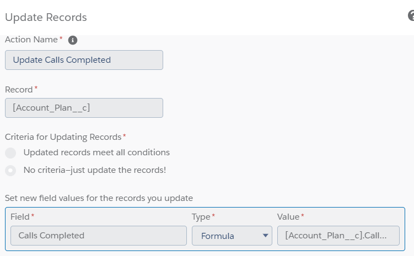Click the Action Name field 'Update Calls Completed'
This screenshot has height=256, width=414.
coord(84,60)
